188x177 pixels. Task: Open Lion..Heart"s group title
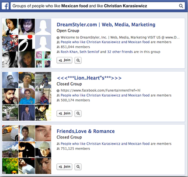(x=89, y=78)
